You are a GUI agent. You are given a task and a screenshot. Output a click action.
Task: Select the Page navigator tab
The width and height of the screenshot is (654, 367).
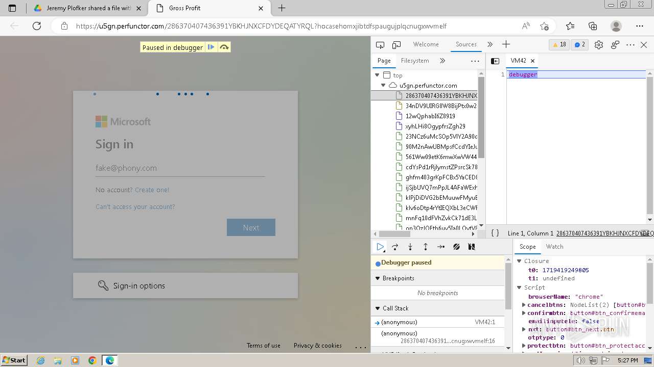[x=384, y=61]
